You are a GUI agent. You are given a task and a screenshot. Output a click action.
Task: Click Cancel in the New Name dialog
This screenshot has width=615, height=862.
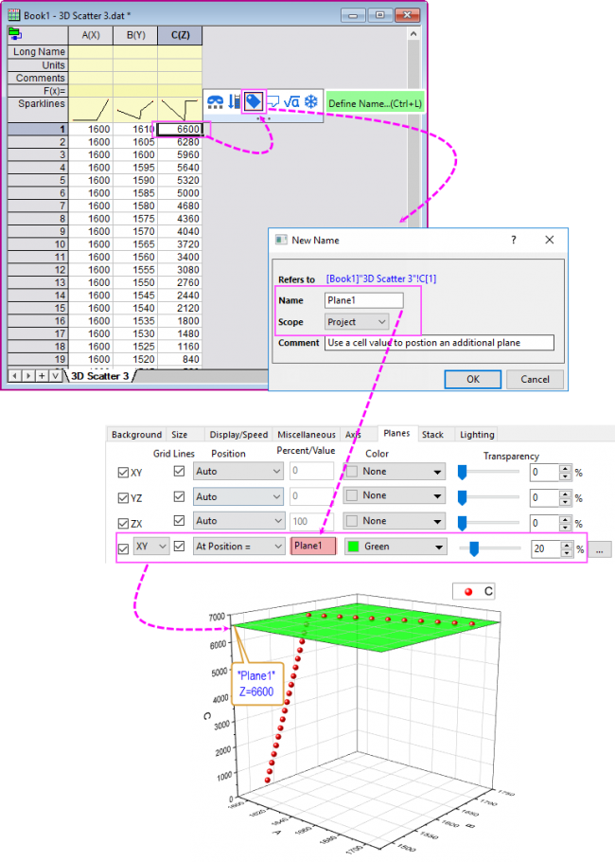coord(535,379)
